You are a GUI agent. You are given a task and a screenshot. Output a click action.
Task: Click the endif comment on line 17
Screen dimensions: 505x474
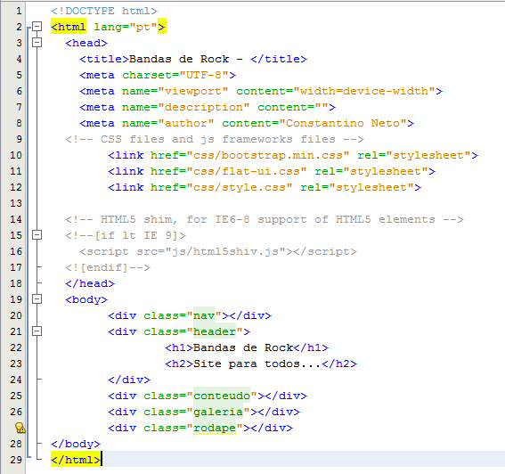(x=108, y=267)
